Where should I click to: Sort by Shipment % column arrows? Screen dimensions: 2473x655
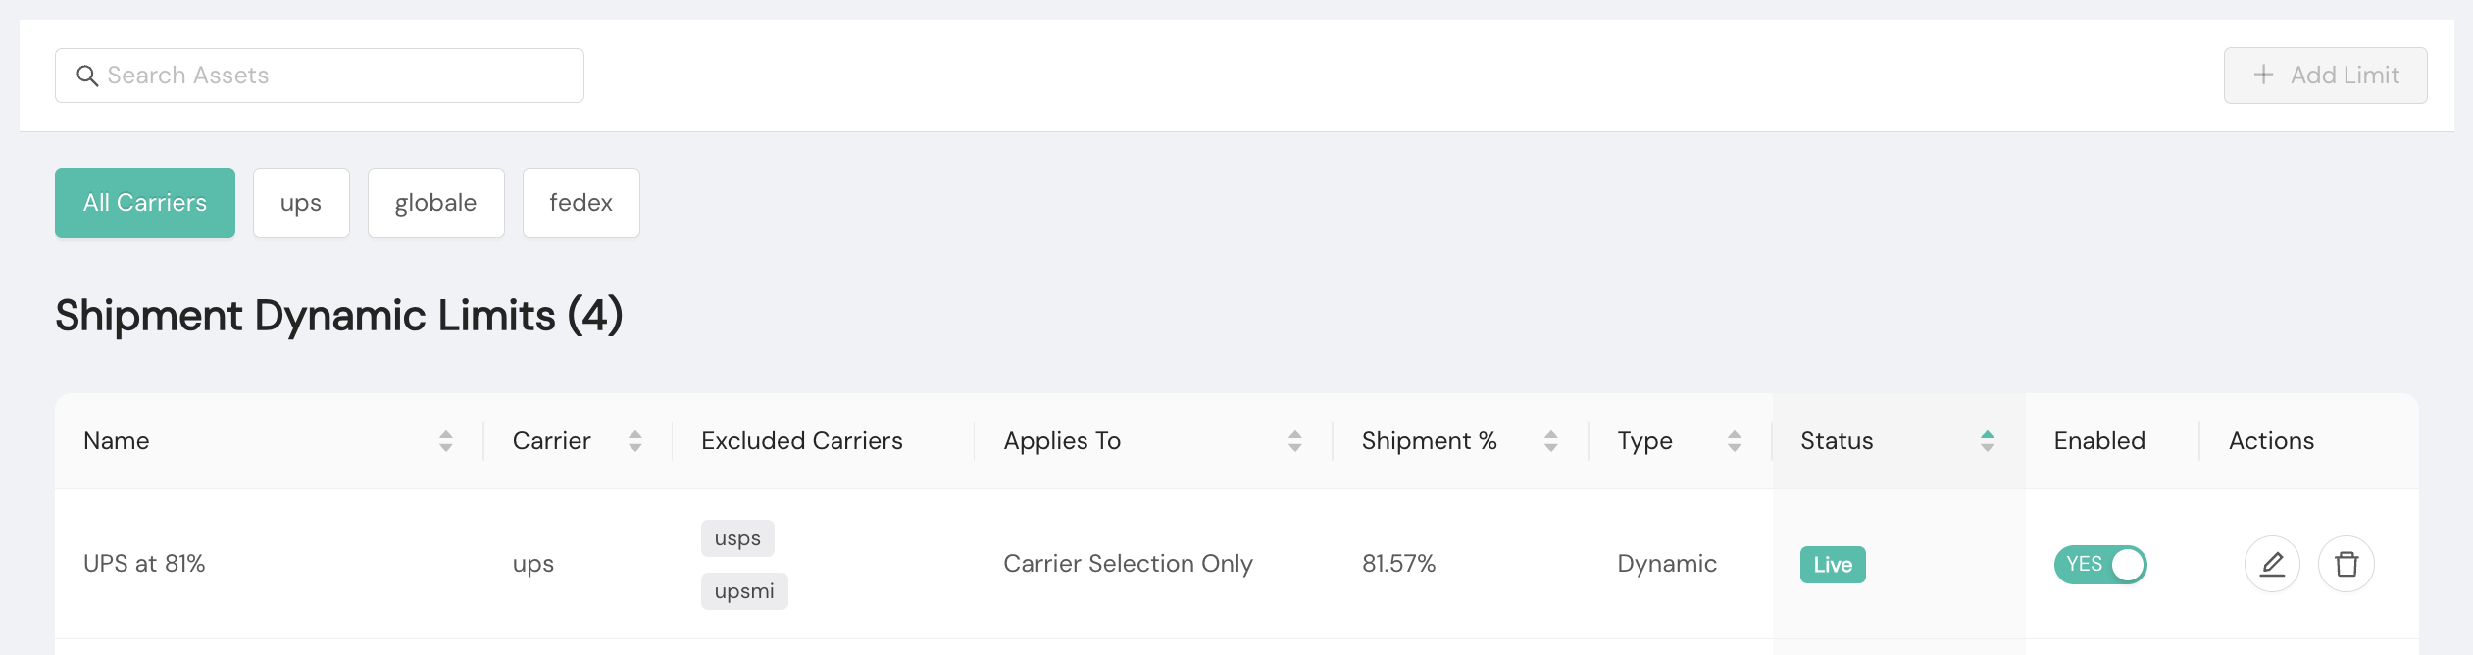pos(1551,441)
